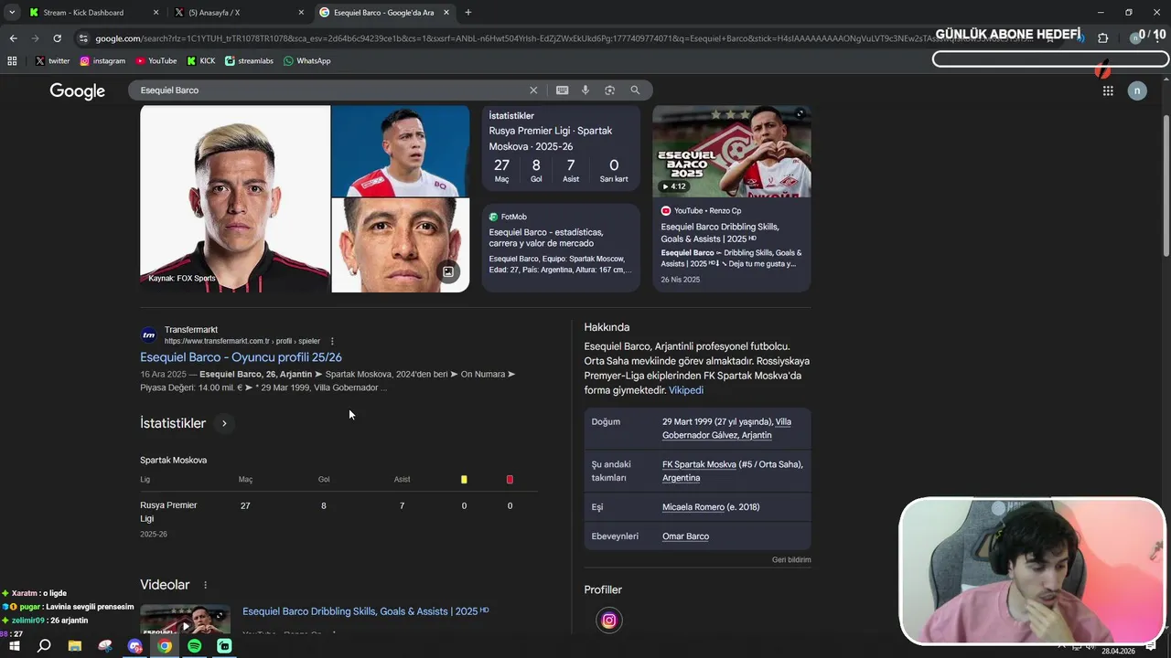Open the Windows Start menu
Screen dimensions: 1171x658
[14, 646]
